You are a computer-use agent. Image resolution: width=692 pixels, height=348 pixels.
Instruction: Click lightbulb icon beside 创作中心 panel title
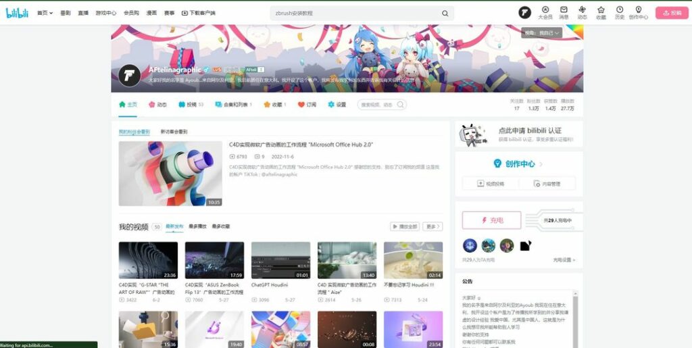coord(497,164)
